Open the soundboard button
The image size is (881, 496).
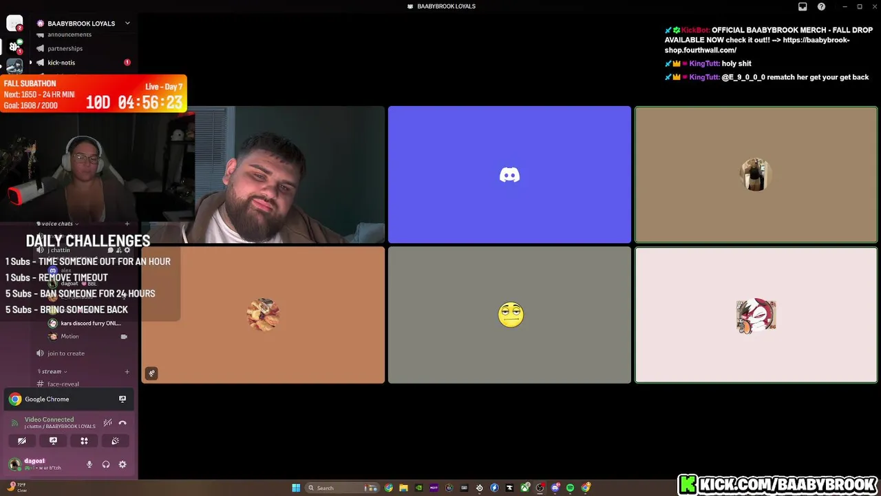click(x=115, y=441)
